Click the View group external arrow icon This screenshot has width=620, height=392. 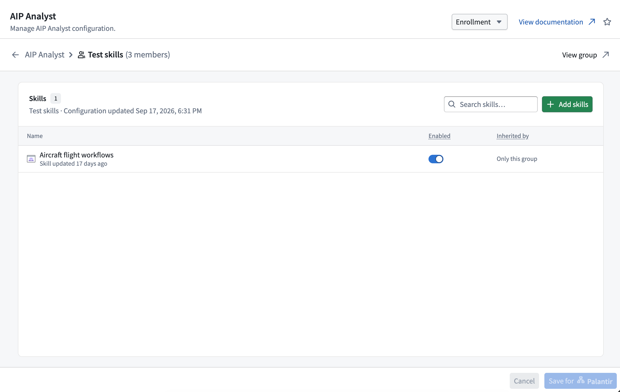point(606,55)
